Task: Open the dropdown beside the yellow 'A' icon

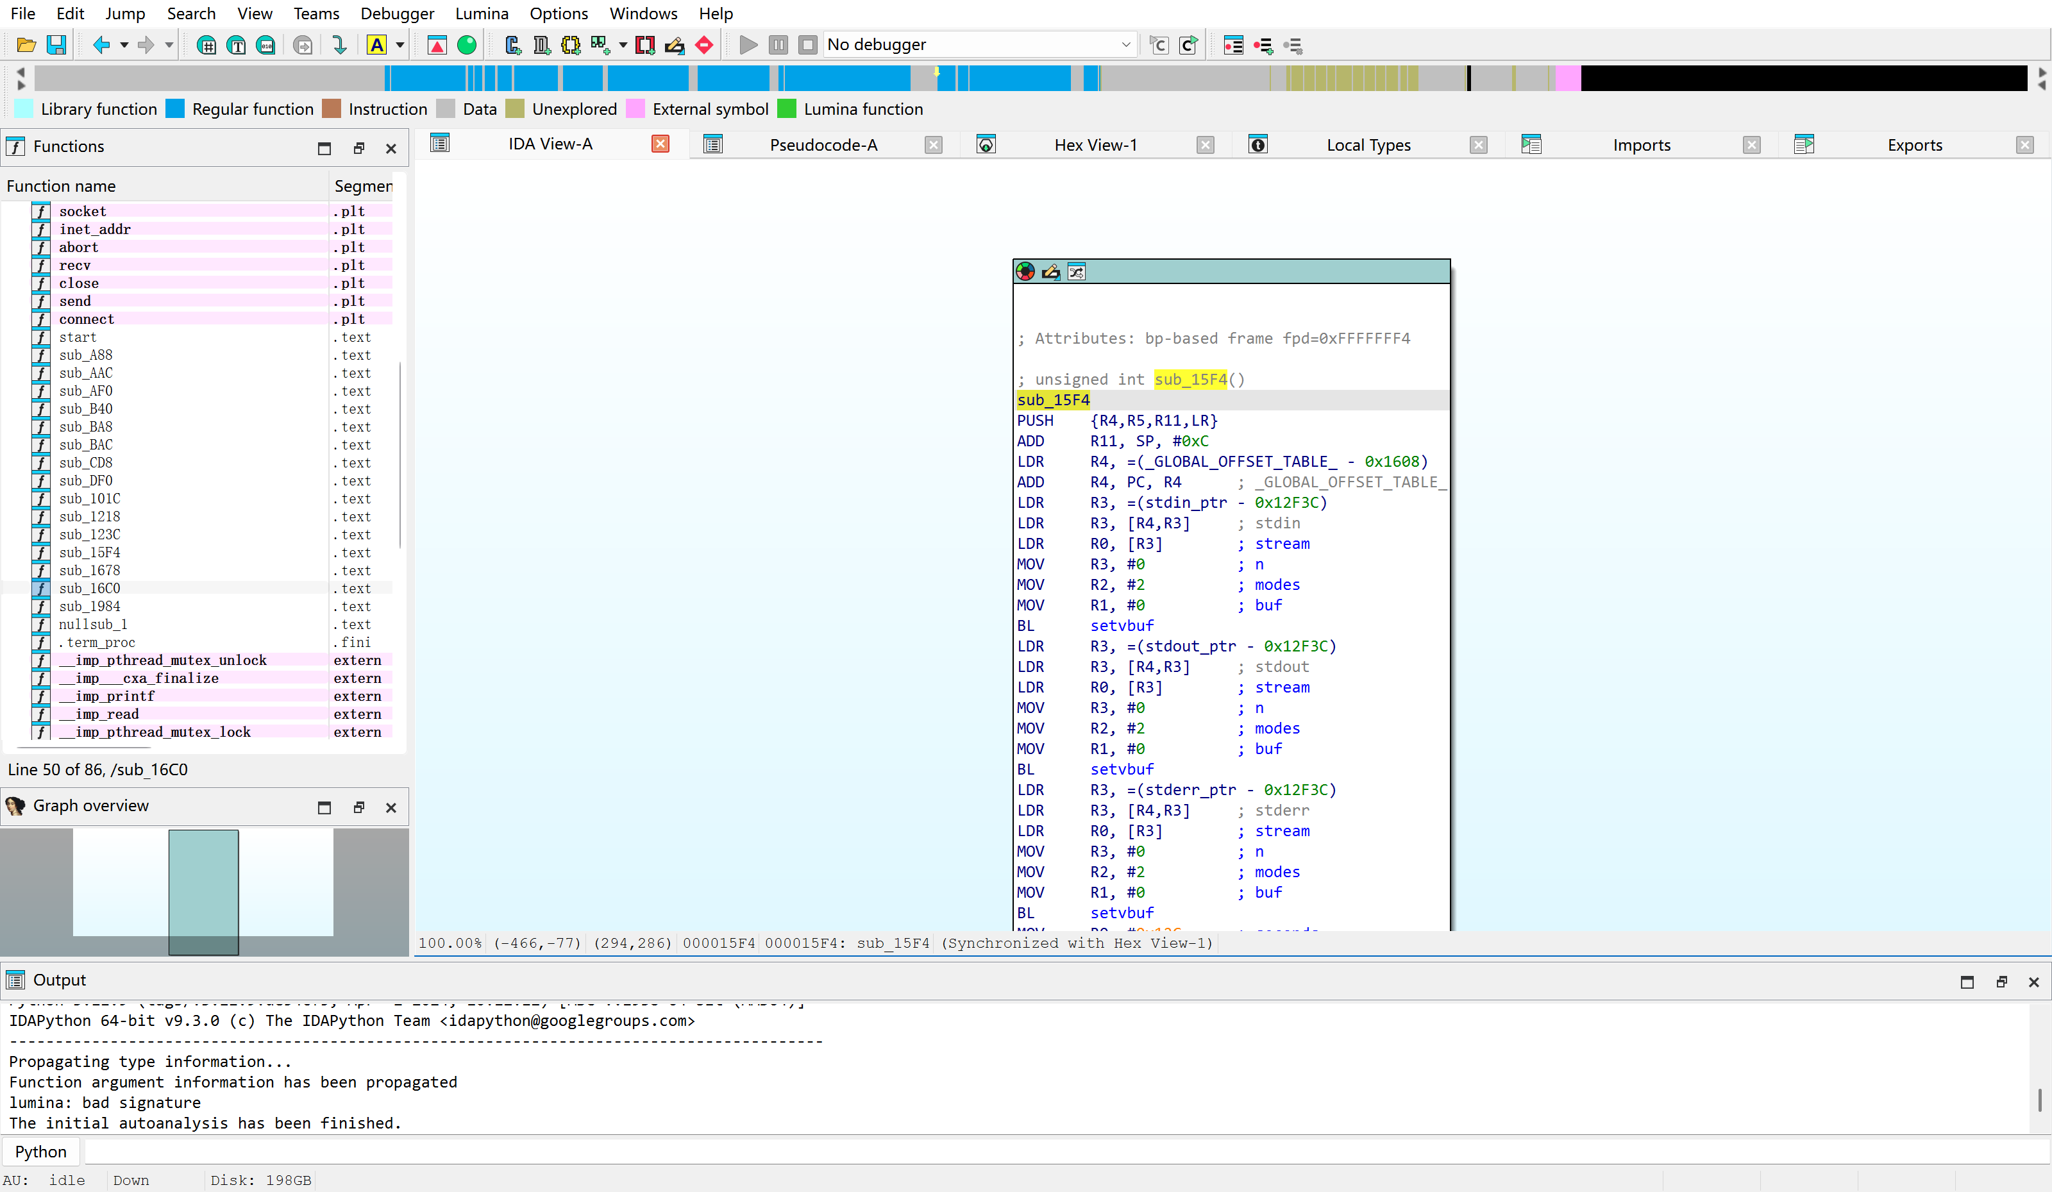Action: click(399, 45)
